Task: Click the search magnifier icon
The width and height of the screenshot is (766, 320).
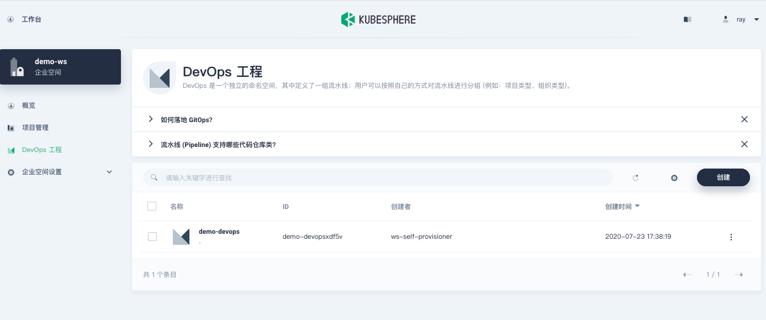Action: tap(155, 178)
